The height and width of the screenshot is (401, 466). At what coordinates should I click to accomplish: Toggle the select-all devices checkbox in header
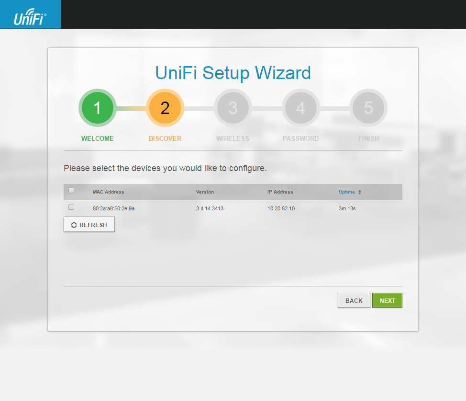[71, 190]
